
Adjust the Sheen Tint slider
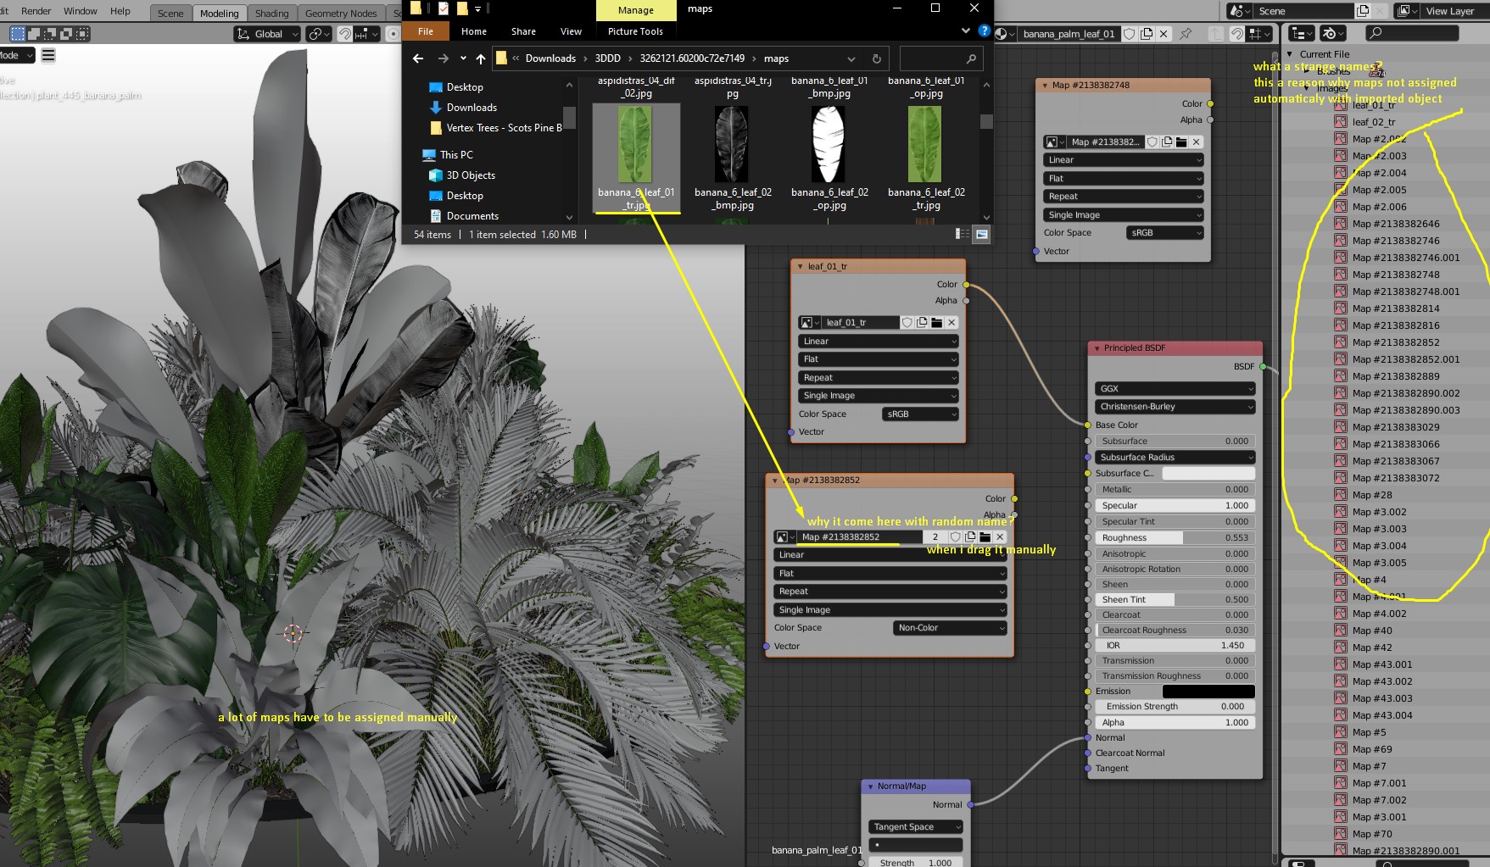[x=1175, y=600]
